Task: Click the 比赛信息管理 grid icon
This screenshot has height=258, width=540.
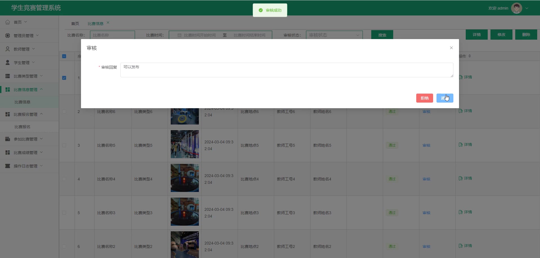Action: pos(8,89)
